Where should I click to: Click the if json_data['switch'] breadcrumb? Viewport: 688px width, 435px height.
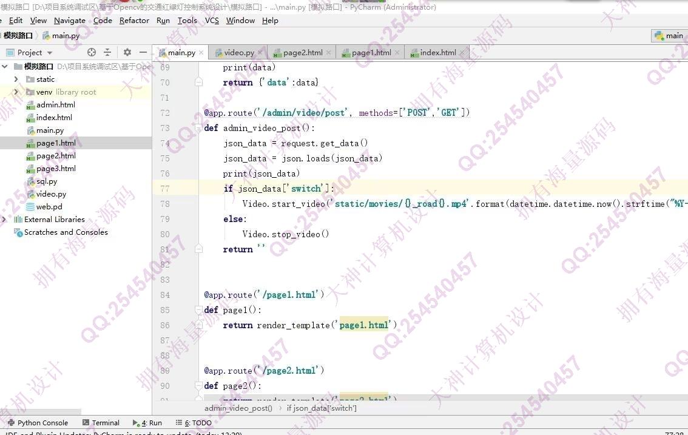tap(322, 408)
